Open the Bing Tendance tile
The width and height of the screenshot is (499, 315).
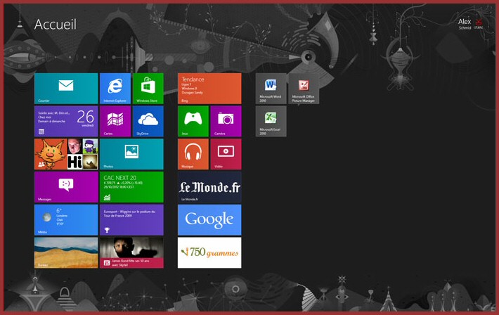point(209,89)
